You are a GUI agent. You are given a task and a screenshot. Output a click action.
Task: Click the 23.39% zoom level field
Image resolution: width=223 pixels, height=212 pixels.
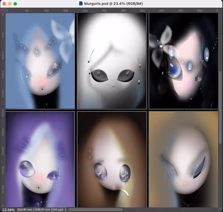click(8, 210)
